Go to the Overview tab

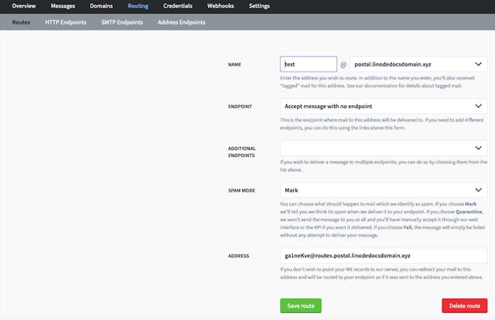click(24, 6)
